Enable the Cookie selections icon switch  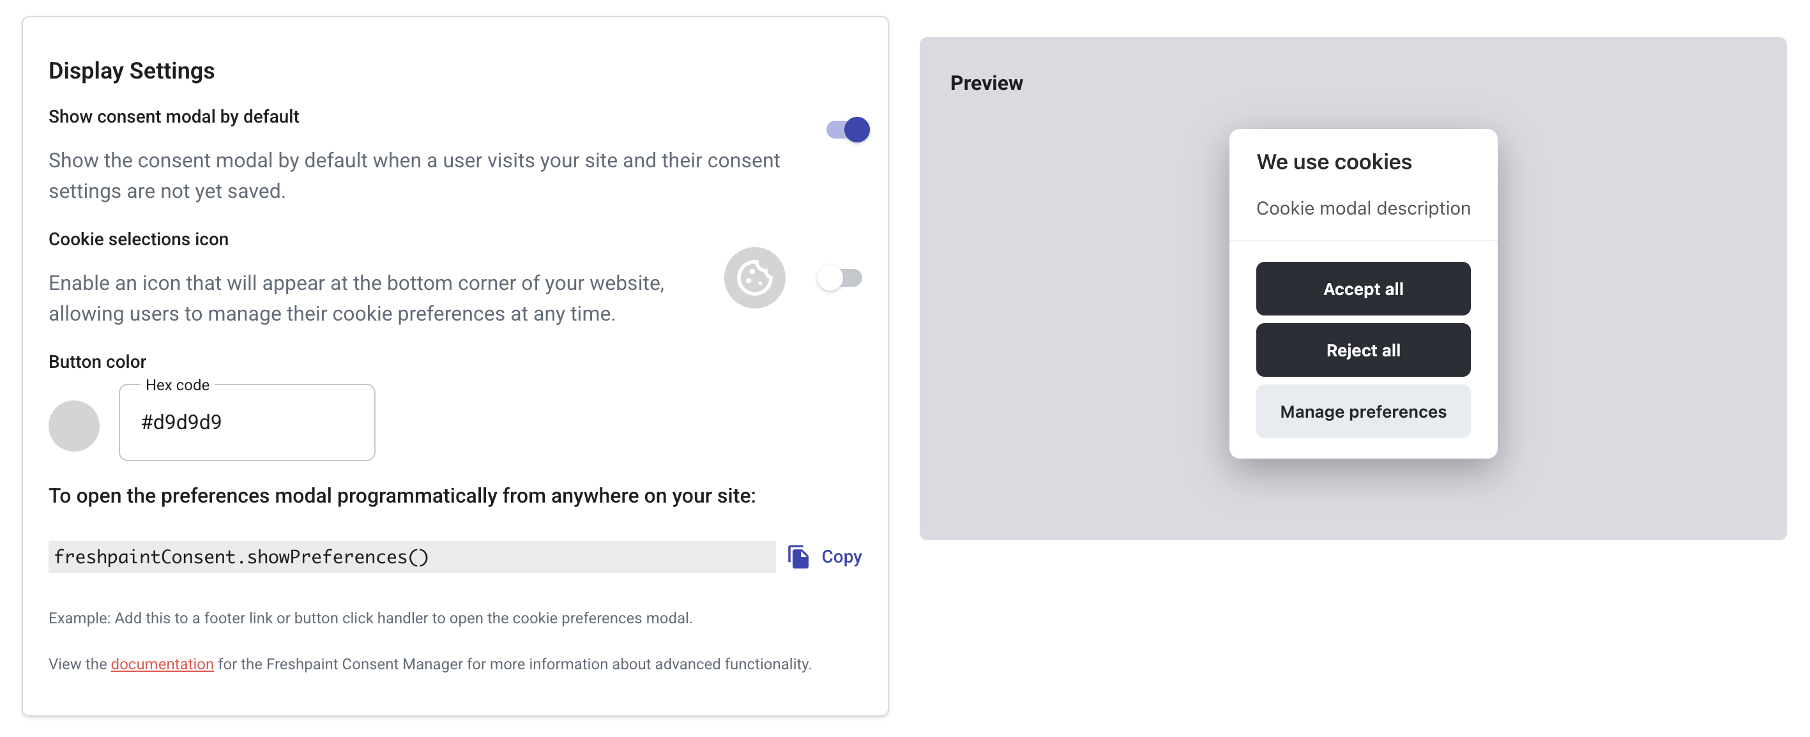839,278
